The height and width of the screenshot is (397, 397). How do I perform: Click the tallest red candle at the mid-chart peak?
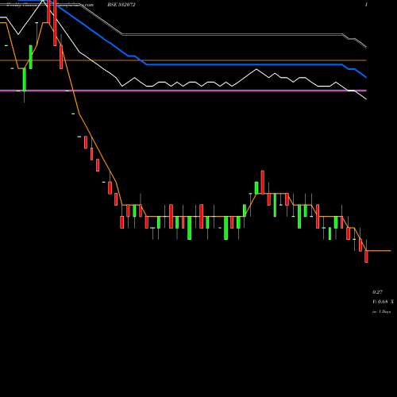tap(263, 182)
